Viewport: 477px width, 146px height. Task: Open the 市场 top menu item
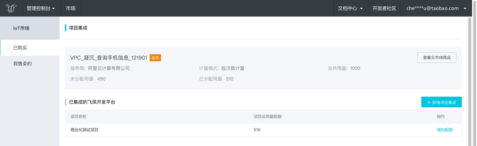71,8
